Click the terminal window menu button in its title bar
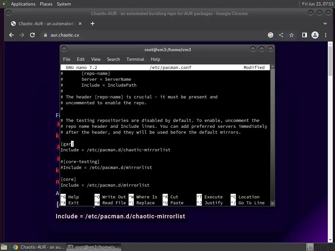335x251 pixels. tap(64, 49)
